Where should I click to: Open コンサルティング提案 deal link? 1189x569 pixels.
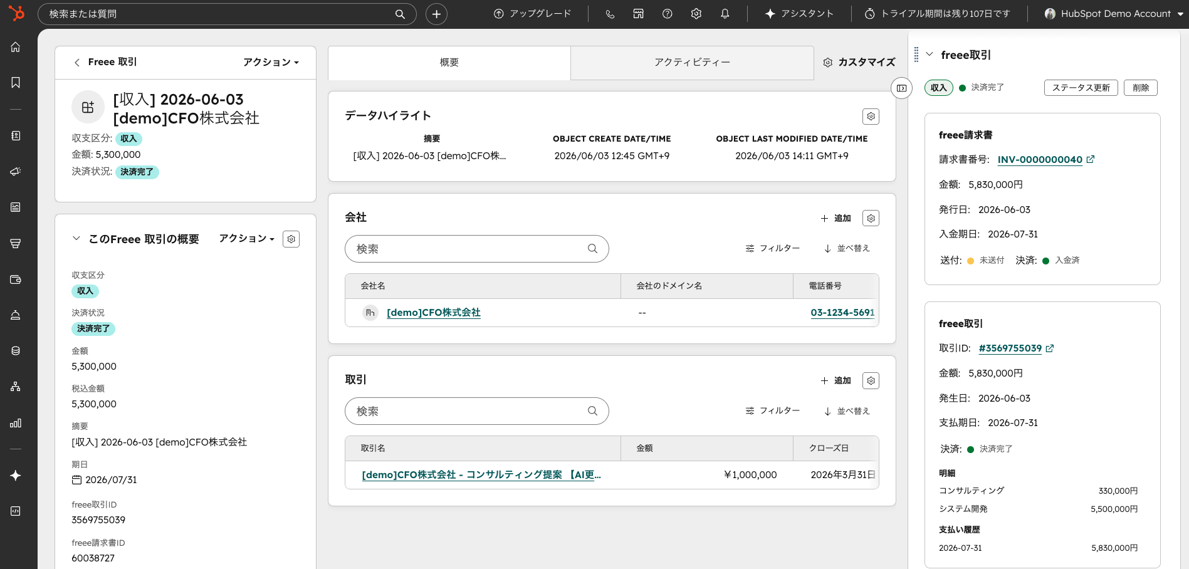pos(481,475)
